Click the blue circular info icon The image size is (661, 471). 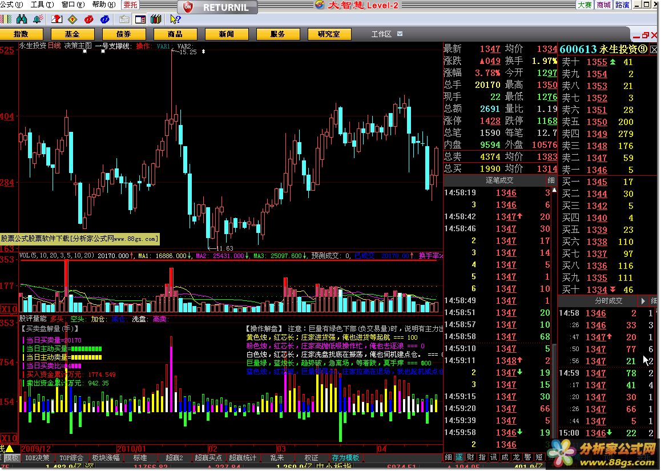coord(104,19)
